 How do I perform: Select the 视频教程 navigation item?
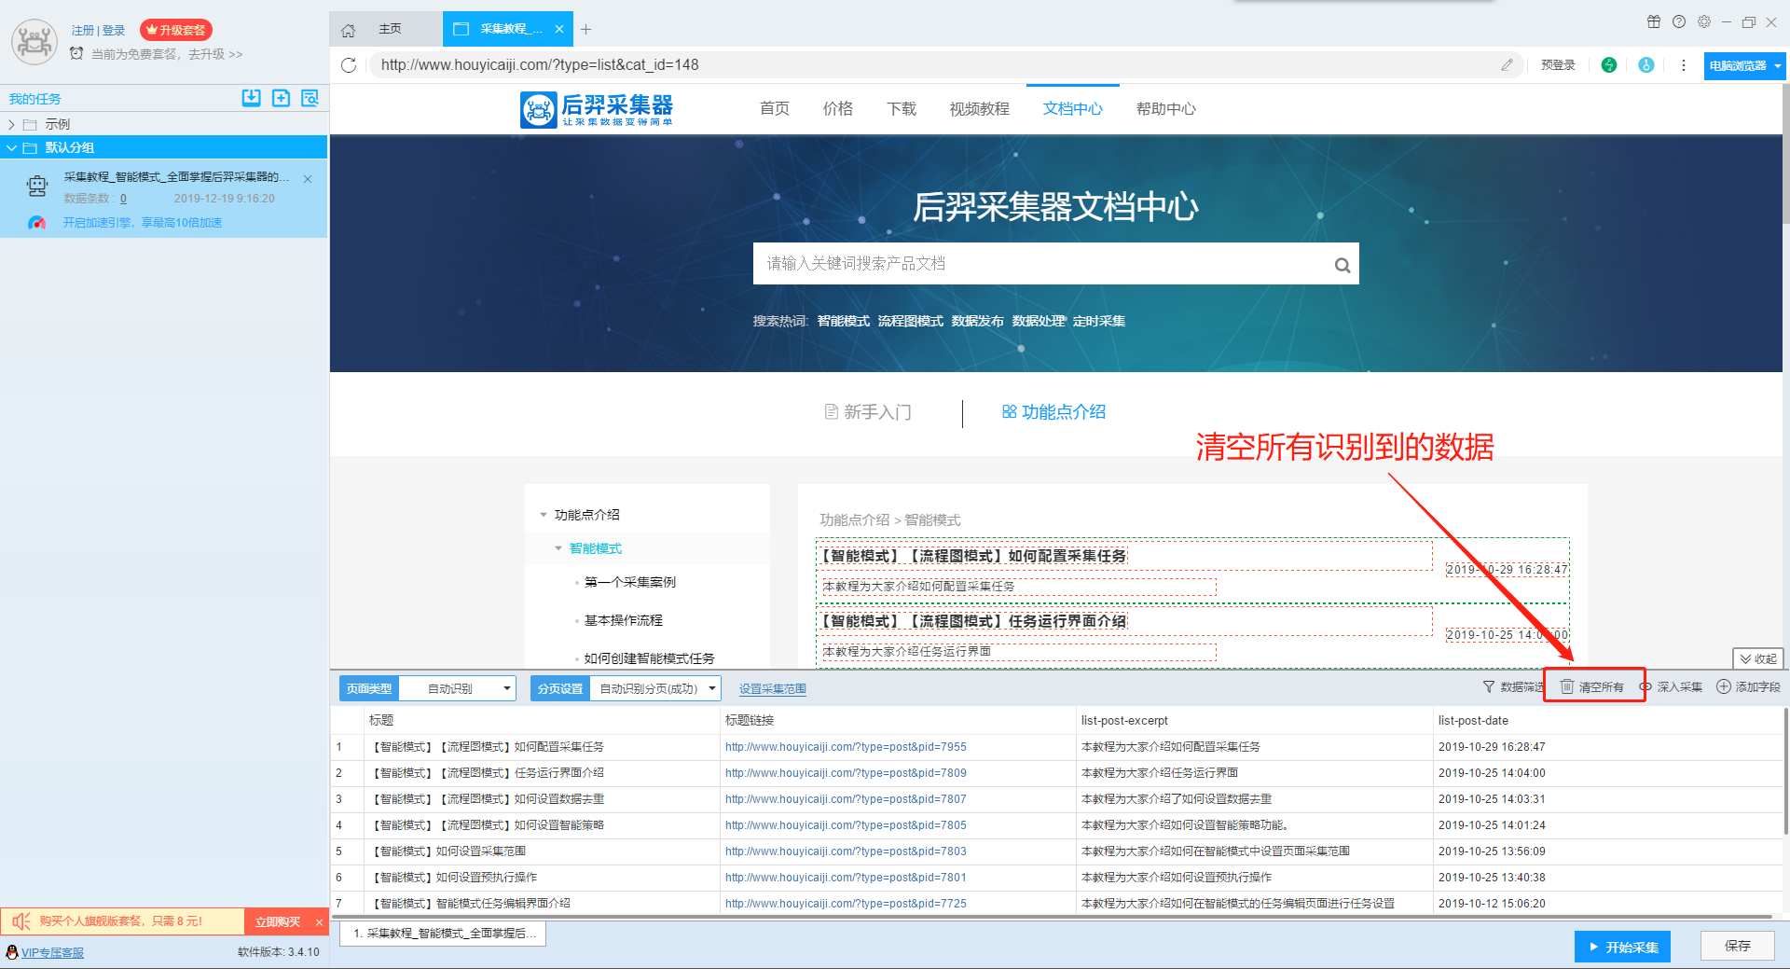click(x=980, y=109)
